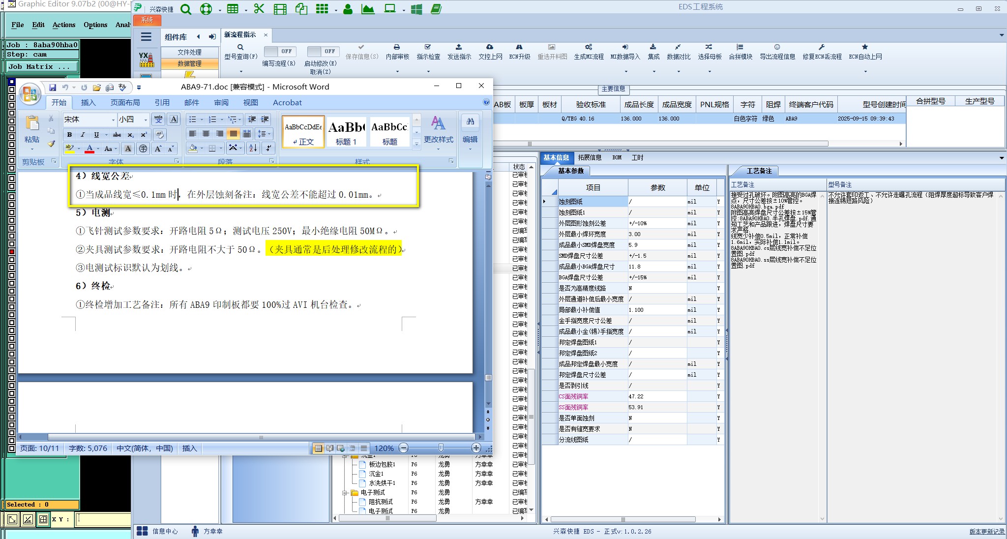
Task: Click the 指示检查 toolbar icon
Action: [x=428, y=48]
